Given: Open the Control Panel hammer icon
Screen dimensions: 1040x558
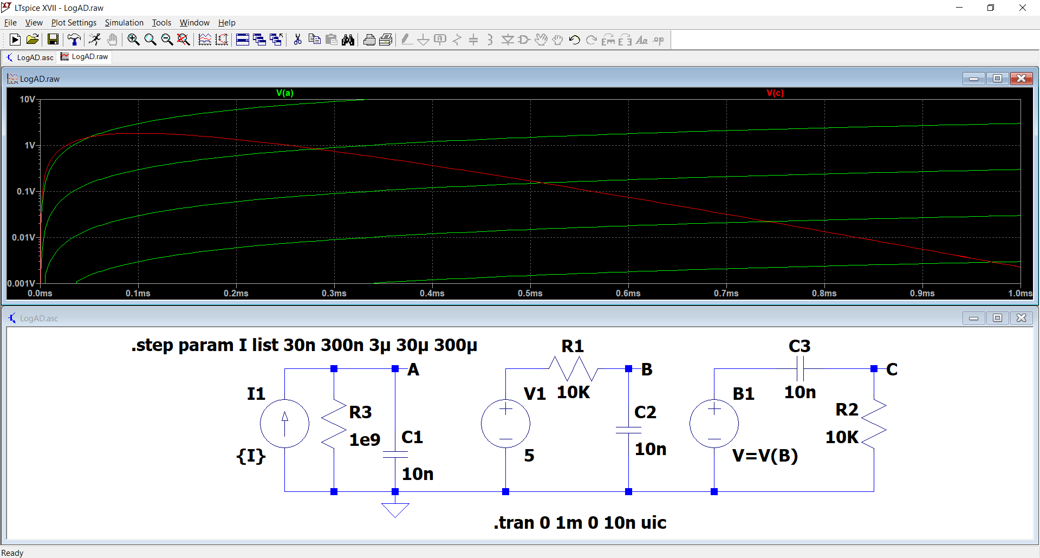Looking at the screenshot, I should click(x=74, y=40).
